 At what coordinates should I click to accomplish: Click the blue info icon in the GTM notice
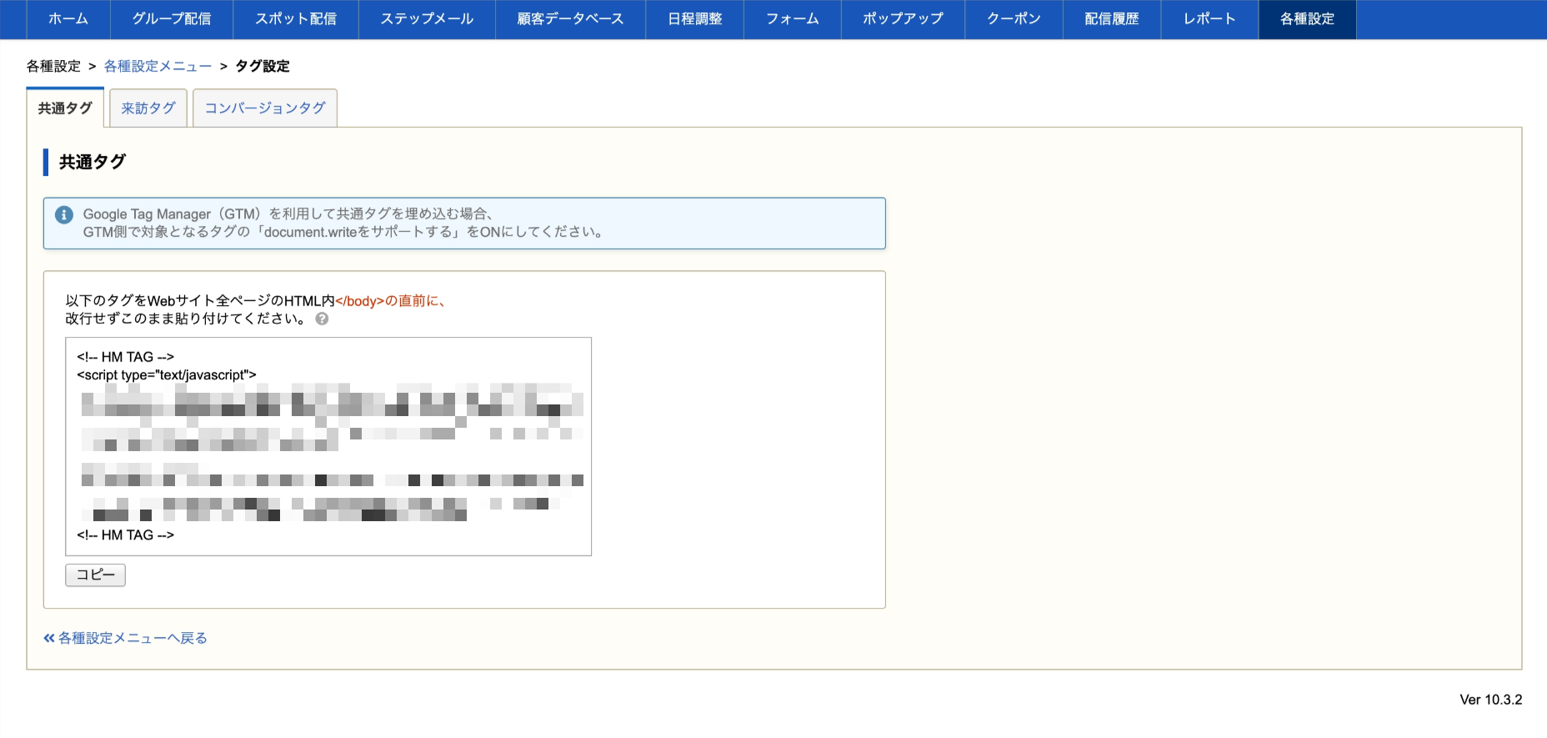click(x=64, y=214)
